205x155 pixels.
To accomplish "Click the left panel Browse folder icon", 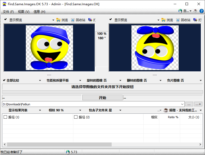I will (58, 20).
